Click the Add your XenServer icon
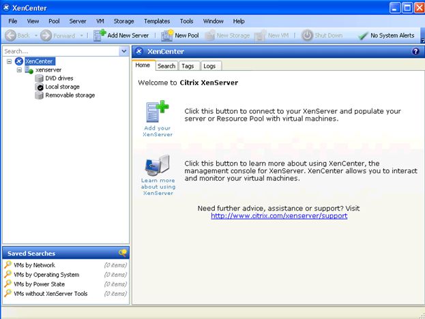The image size is (425, 319). (x=158, y=112)
